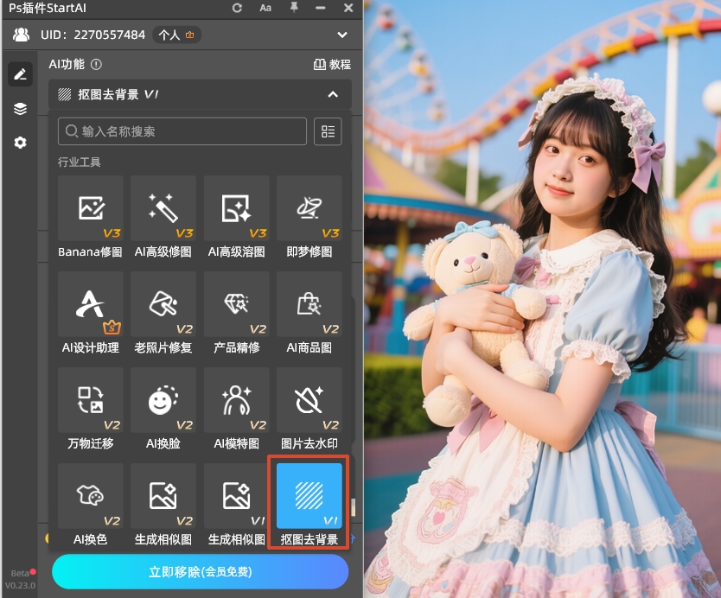Pin the StartAI plugin panel
The image size is (721, 598).
[x=294, y=8]
